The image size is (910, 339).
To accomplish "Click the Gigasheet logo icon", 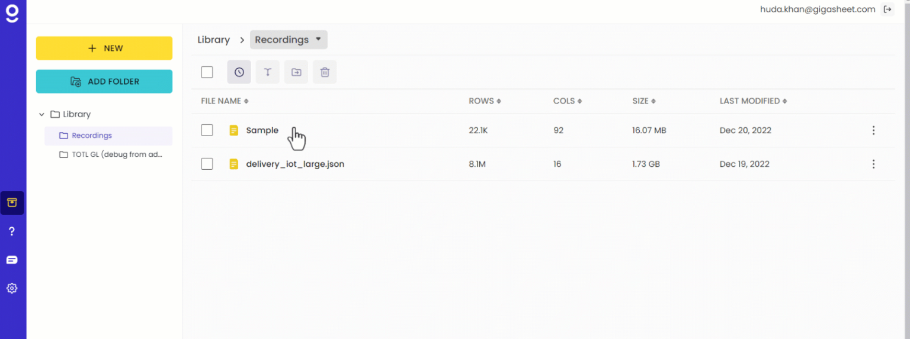I will click(x=12, y=13).
